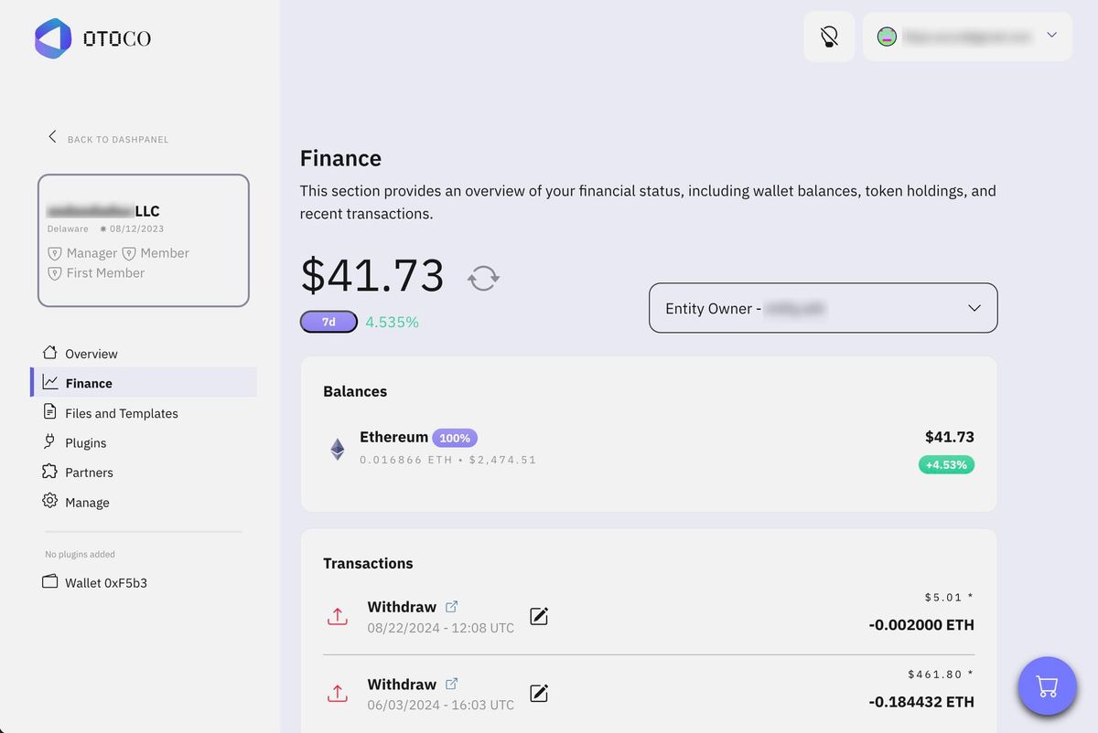Click the OTOCO logo
Viewport: 1098px width, 733px height.
(x=91, y=38)
